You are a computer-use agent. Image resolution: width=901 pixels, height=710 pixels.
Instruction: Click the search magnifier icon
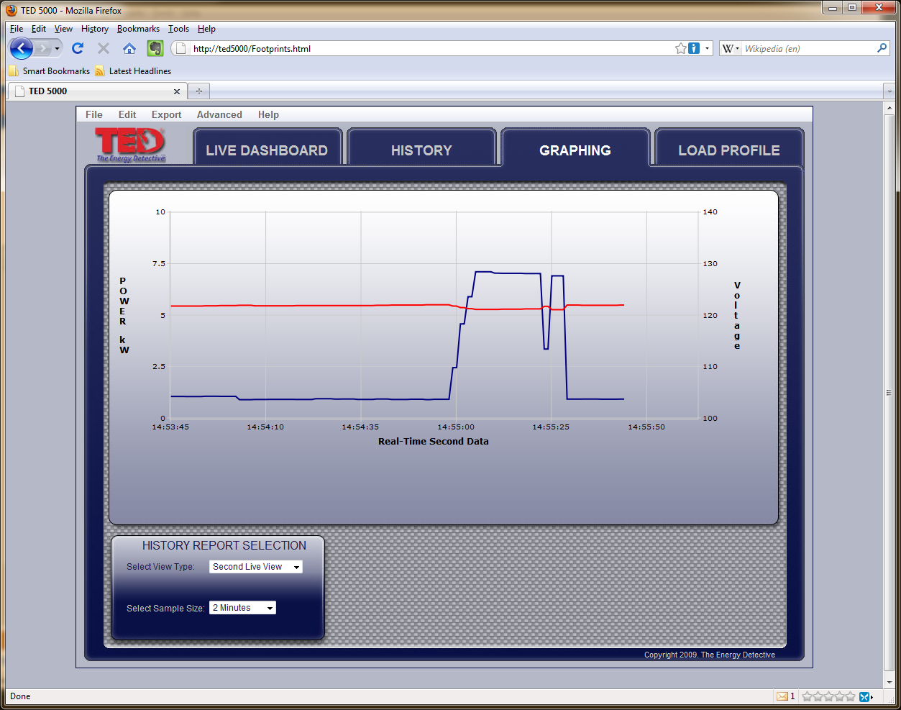(x=882, y=48)
